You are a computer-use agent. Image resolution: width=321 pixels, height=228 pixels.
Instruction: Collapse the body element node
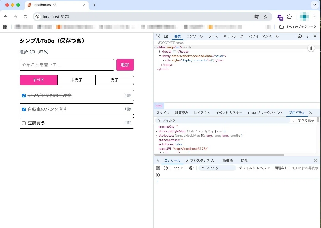click(x=160, y=56)
